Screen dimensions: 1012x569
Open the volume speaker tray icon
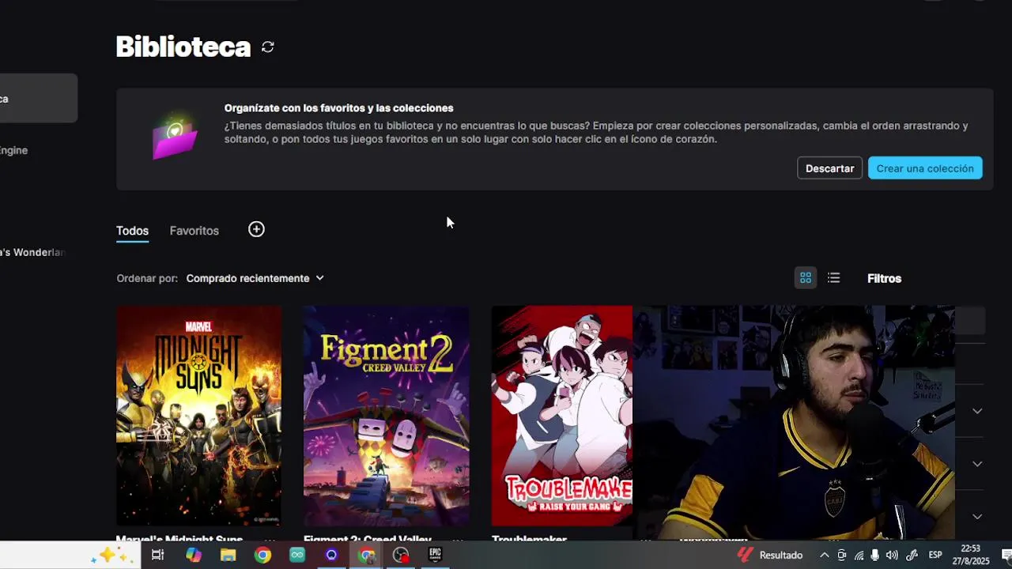(892, 556)
